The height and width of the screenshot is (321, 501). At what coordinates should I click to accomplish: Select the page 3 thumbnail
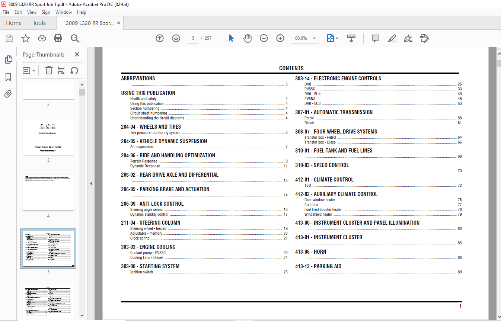pyautogui.click(x=48, y=137)
